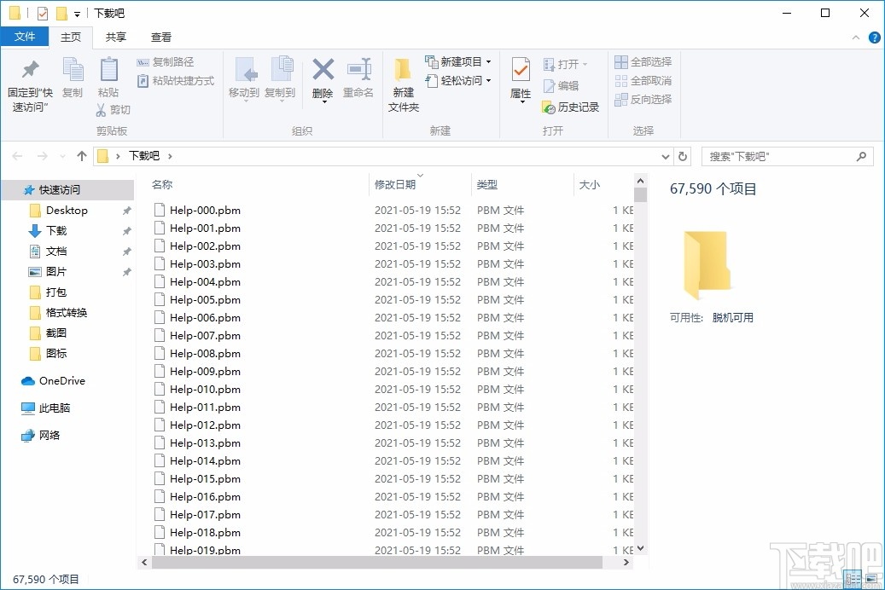Open the 属性 (Properties) icon
Screen dimensions: 885x590
click(520, 81)
